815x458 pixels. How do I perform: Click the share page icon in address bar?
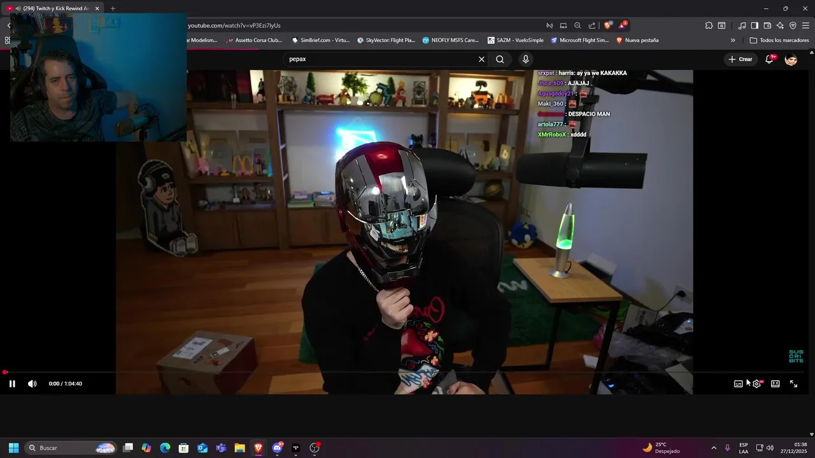[592, 25]
